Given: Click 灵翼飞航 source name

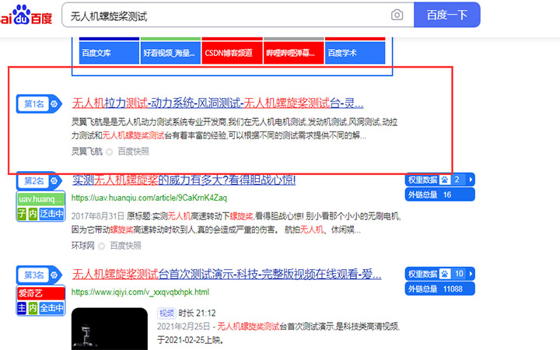Looking at the screenshot, I should [87, 152].
